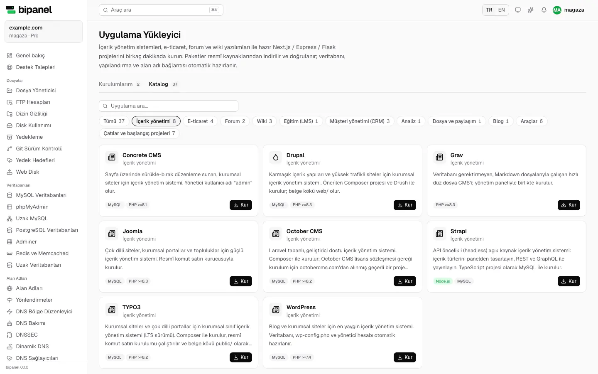Switch language to EN
Image resolution: width=598 pixels, height=374 pixels.
tap(502, 10)
